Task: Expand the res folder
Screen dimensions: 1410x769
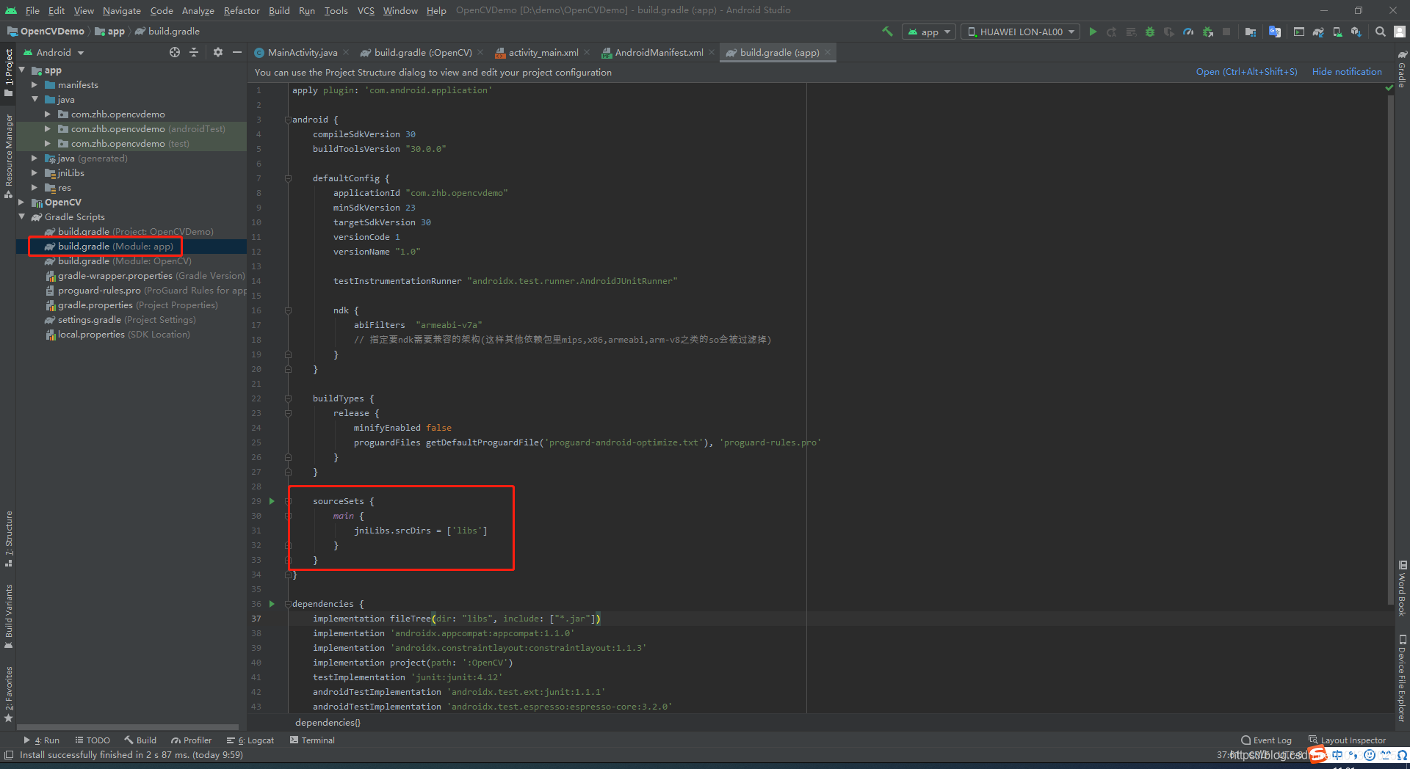Action: [35, 187]
